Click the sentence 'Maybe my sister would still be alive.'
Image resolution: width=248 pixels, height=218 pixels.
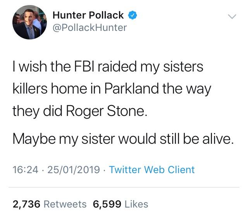pos(123,139)
